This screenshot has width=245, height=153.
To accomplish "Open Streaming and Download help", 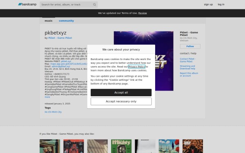I will click(187, 67).
